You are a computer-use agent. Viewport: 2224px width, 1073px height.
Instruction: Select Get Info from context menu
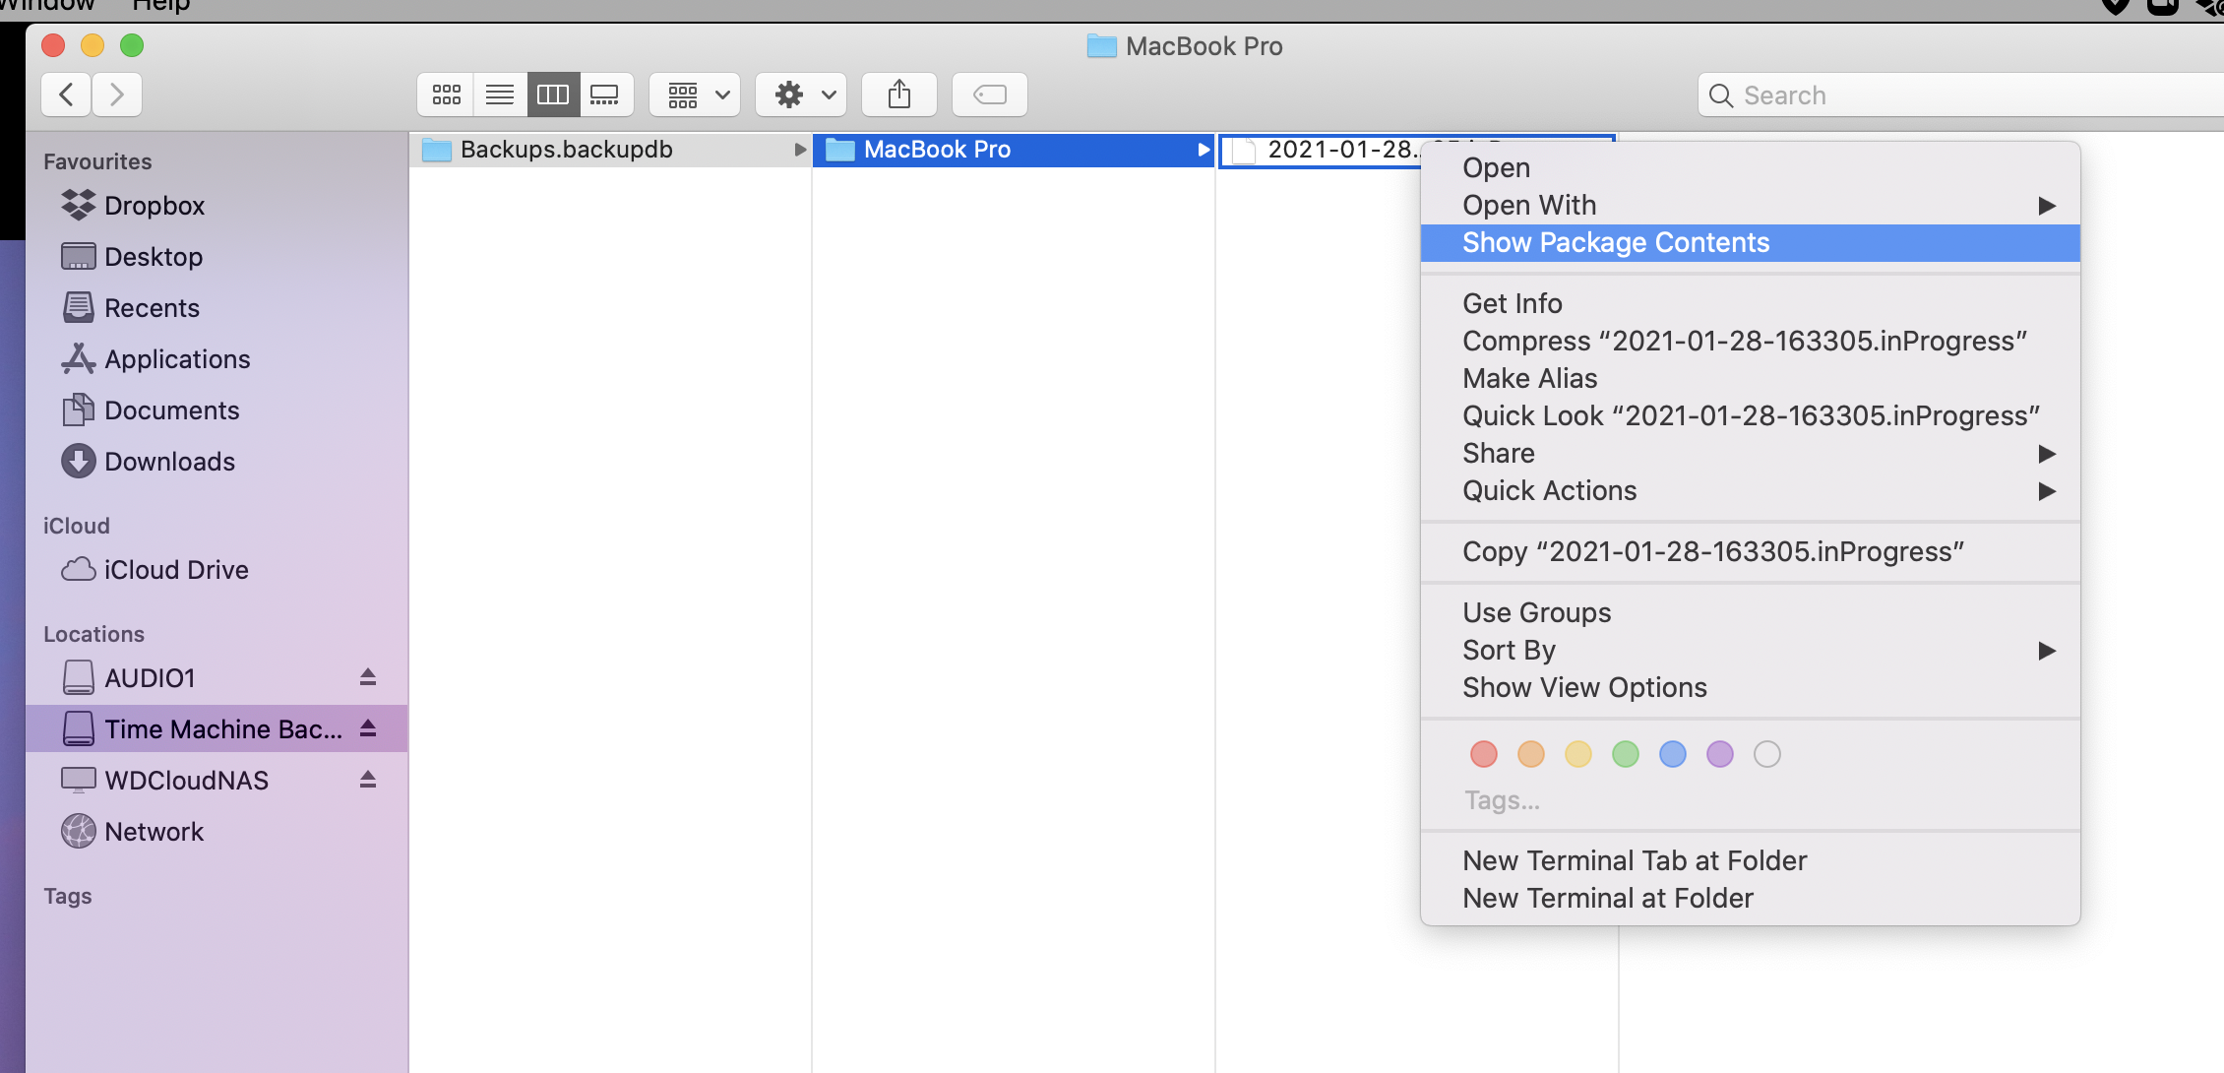pyautogui.click(x=1512, y=303)
